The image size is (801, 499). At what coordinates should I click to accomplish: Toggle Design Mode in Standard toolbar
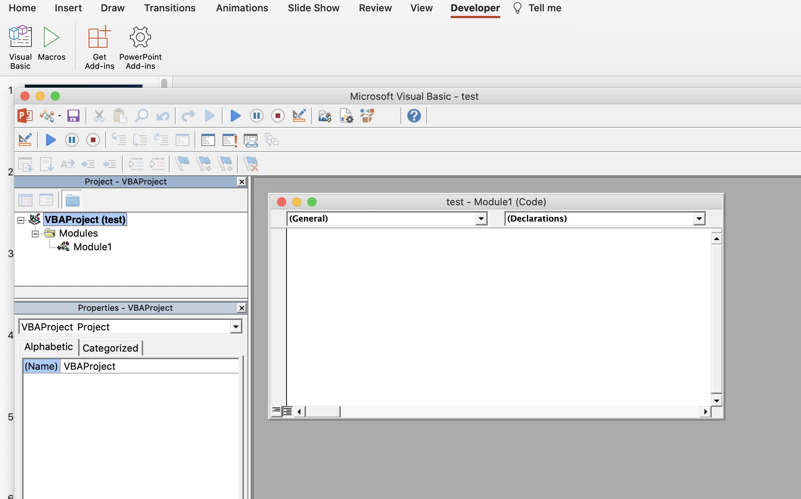[x=299, y=116]
